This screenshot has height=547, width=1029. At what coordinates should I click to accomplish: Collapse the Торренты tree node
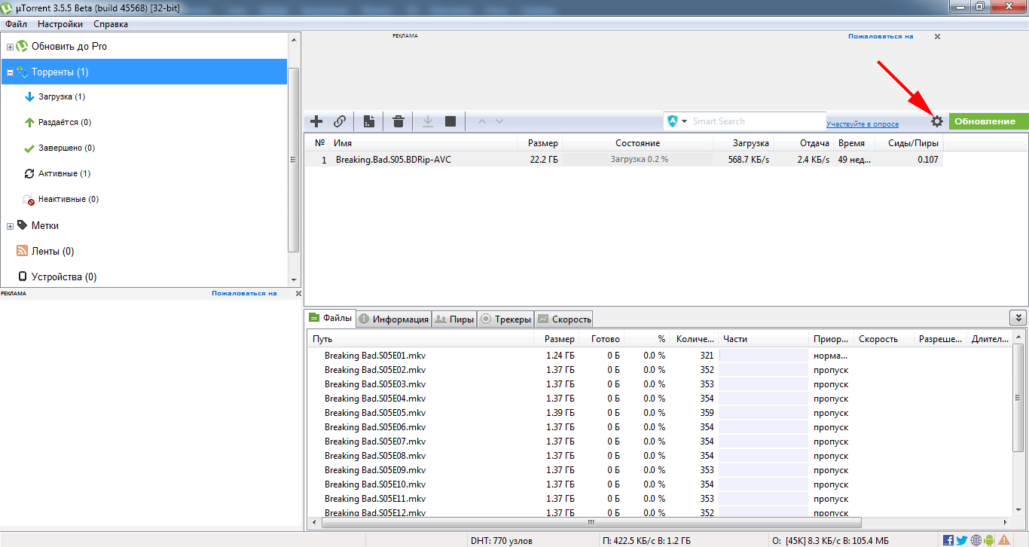coord(11,73)
